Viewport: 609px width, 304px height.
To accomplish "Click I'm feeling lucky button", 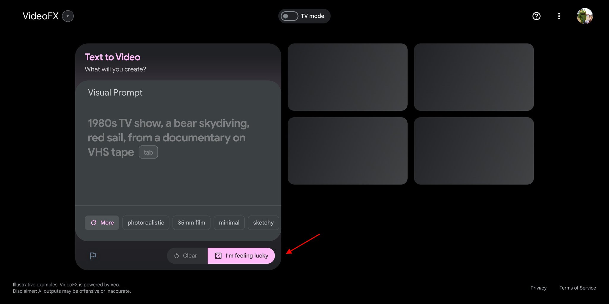I will coord(241,256).
